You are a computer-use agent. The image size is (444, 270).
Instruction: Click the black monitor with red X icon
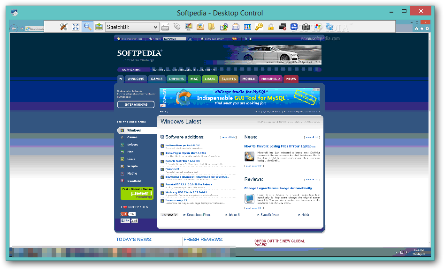283,27
